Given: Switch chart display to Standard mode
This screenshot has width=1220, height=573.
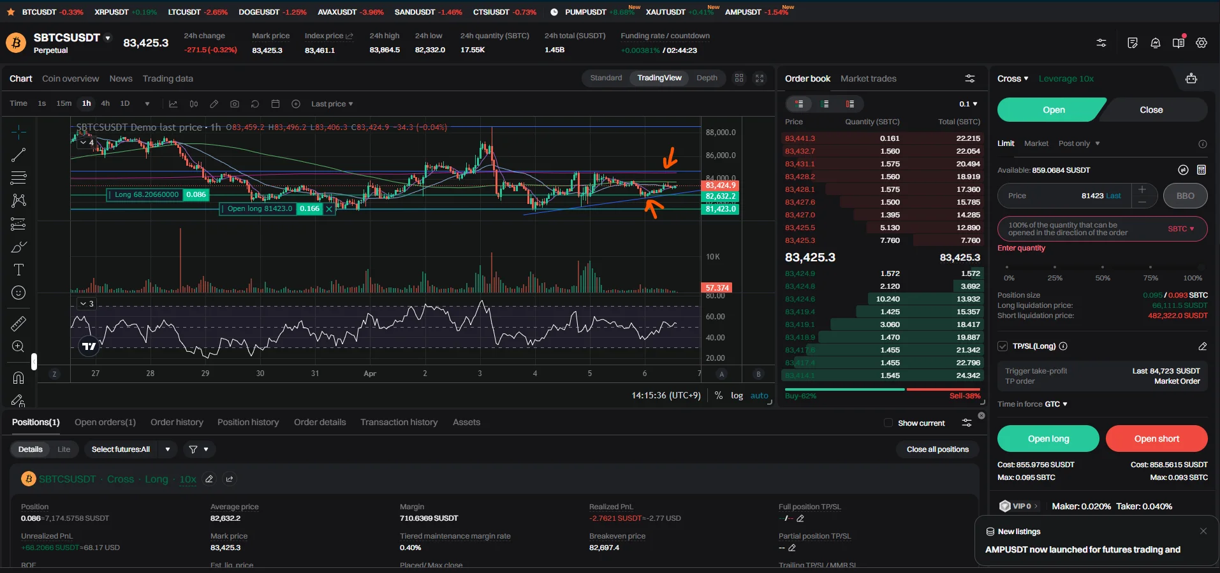Looking at the screenshot, I should (605, 78).
